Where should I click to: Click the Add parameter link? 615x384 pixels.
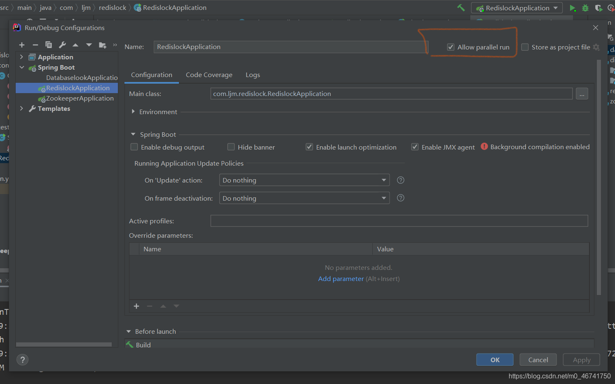341,279
